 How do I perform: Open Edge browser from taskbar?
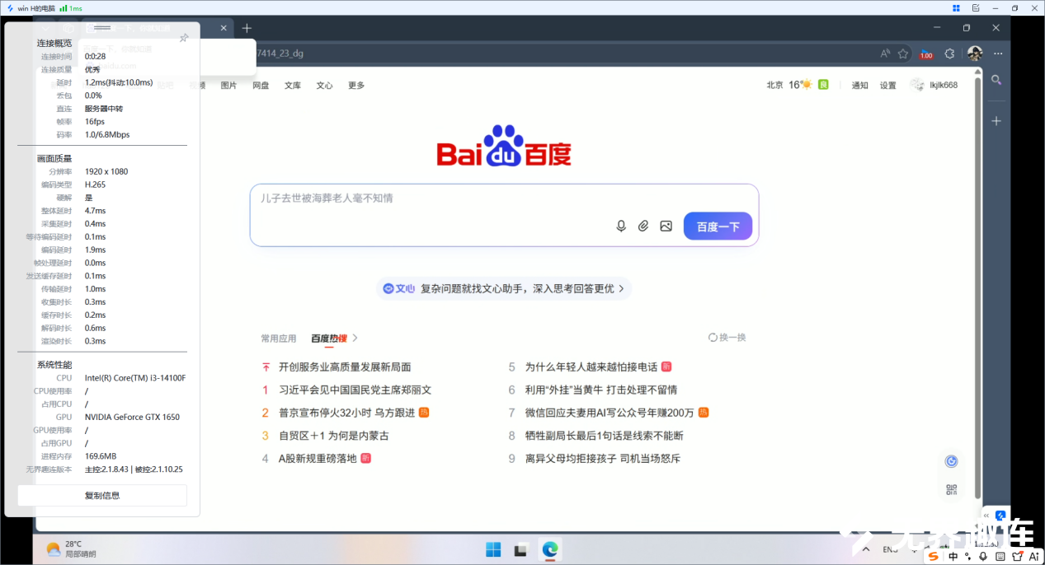[550, 549]
